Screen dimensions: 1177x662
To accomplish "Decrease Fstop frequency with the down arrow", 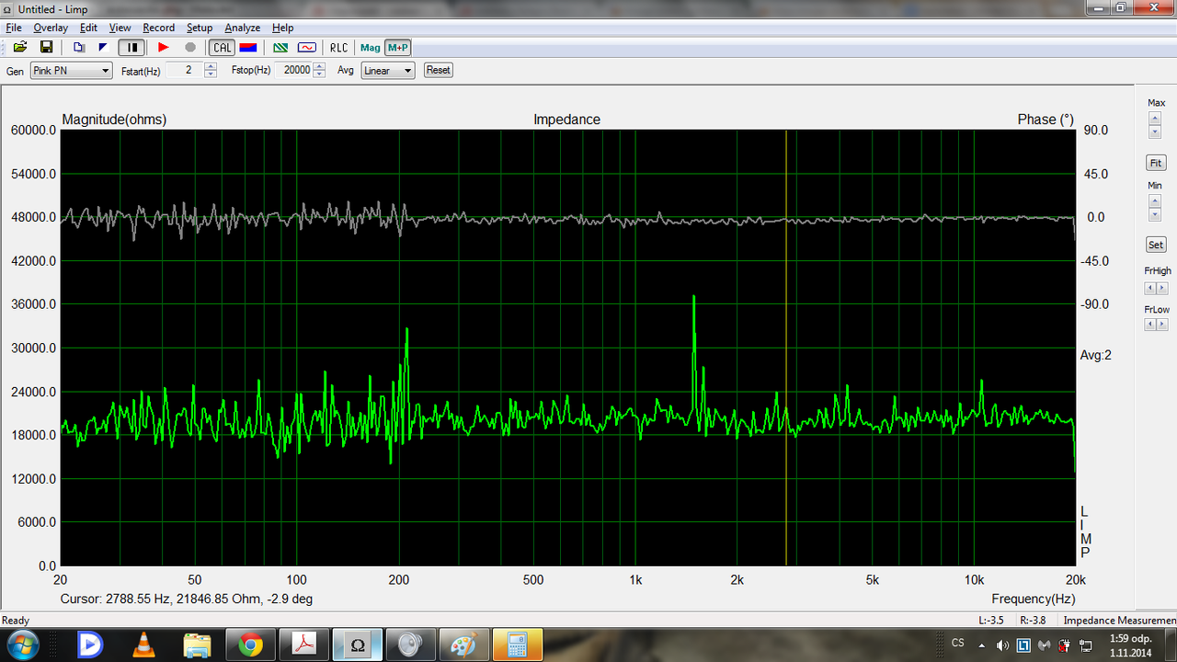I will [x=319, y=74].
